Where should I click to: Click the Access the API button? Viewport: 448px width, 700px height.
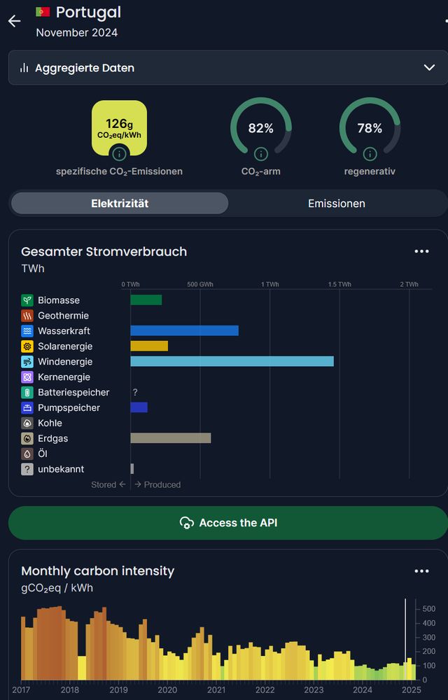coord(228,523)
